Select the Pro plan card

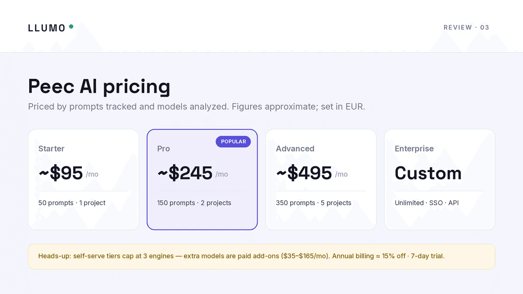point(202,179)
